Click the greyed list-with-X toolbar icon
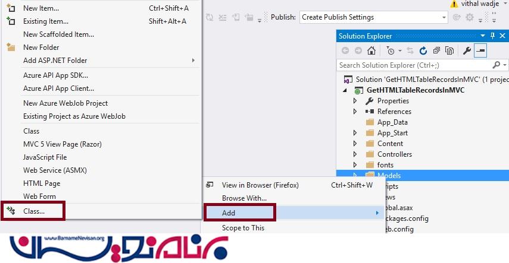 223,17
